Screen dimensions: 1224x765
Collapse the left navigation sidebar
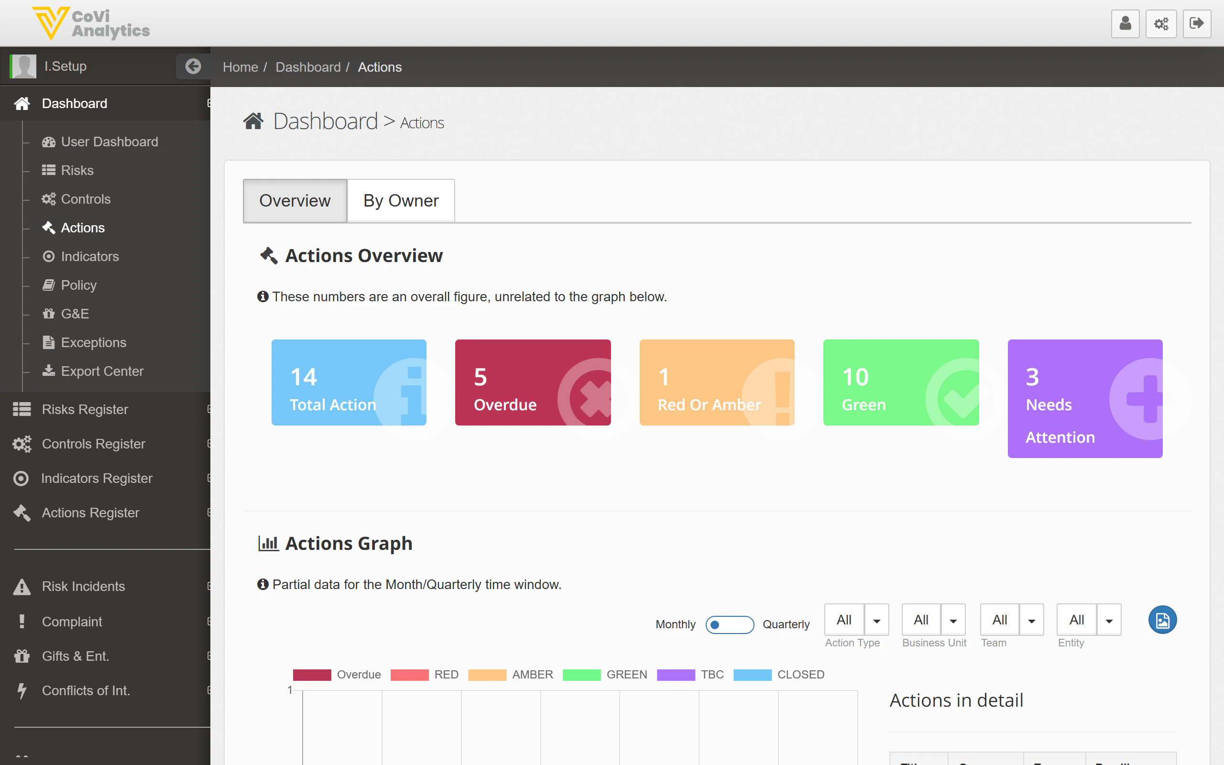[x=193, y=66]
